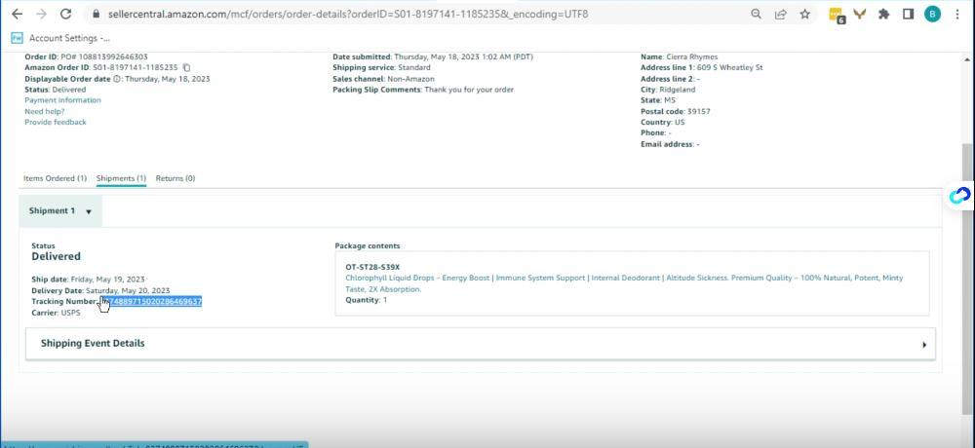Screen dimensions: 975x448
Task: Click Postal code: 39157 text
Action: 676,111
